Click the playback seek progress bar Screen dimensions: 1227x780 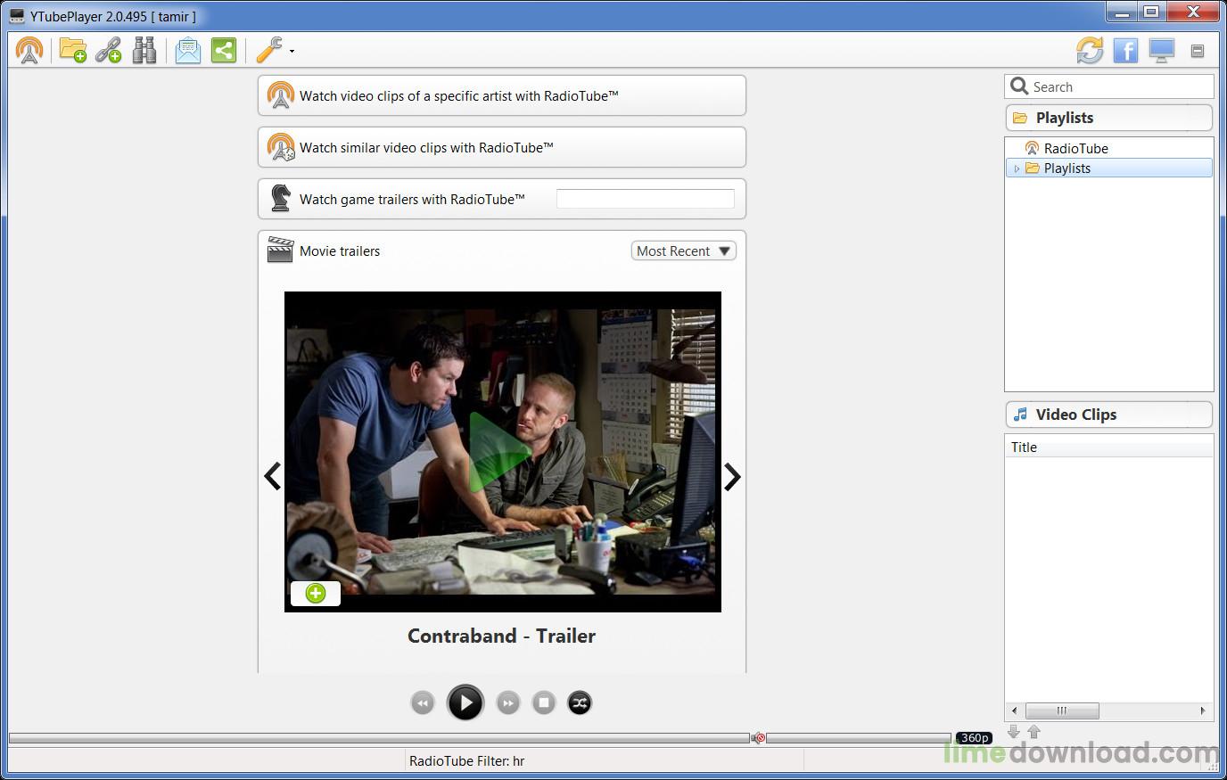tap(379, 738)
